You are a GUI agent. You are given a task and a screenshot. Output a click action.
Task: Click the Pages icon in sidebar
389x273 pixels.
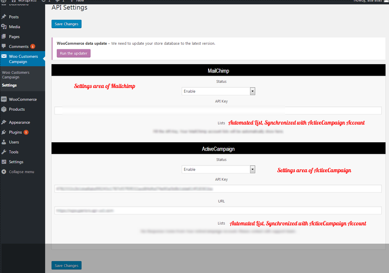4,37
